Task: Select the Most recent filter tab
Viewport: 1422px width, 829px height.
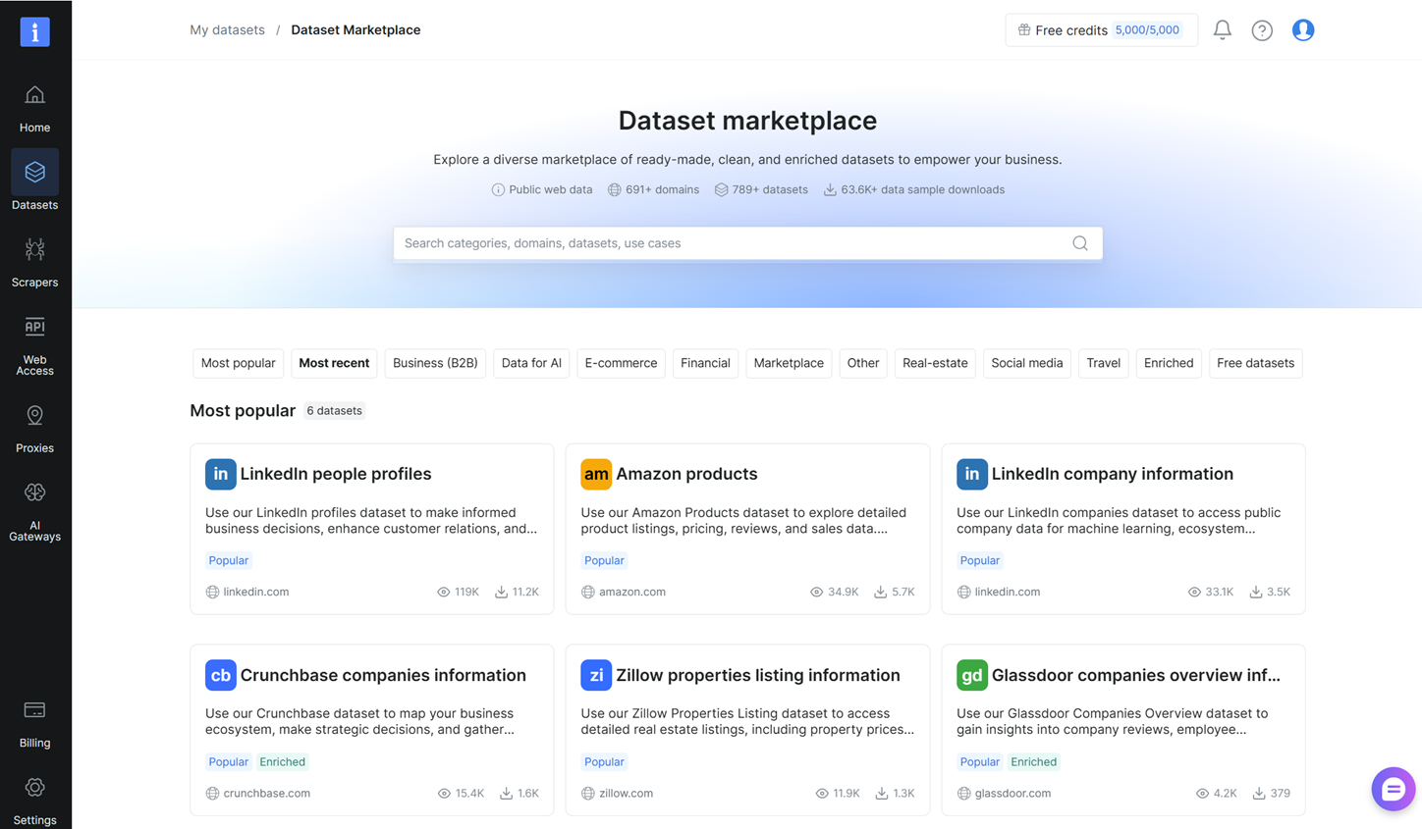Action: pyautogui.click(x=334, y=363)
